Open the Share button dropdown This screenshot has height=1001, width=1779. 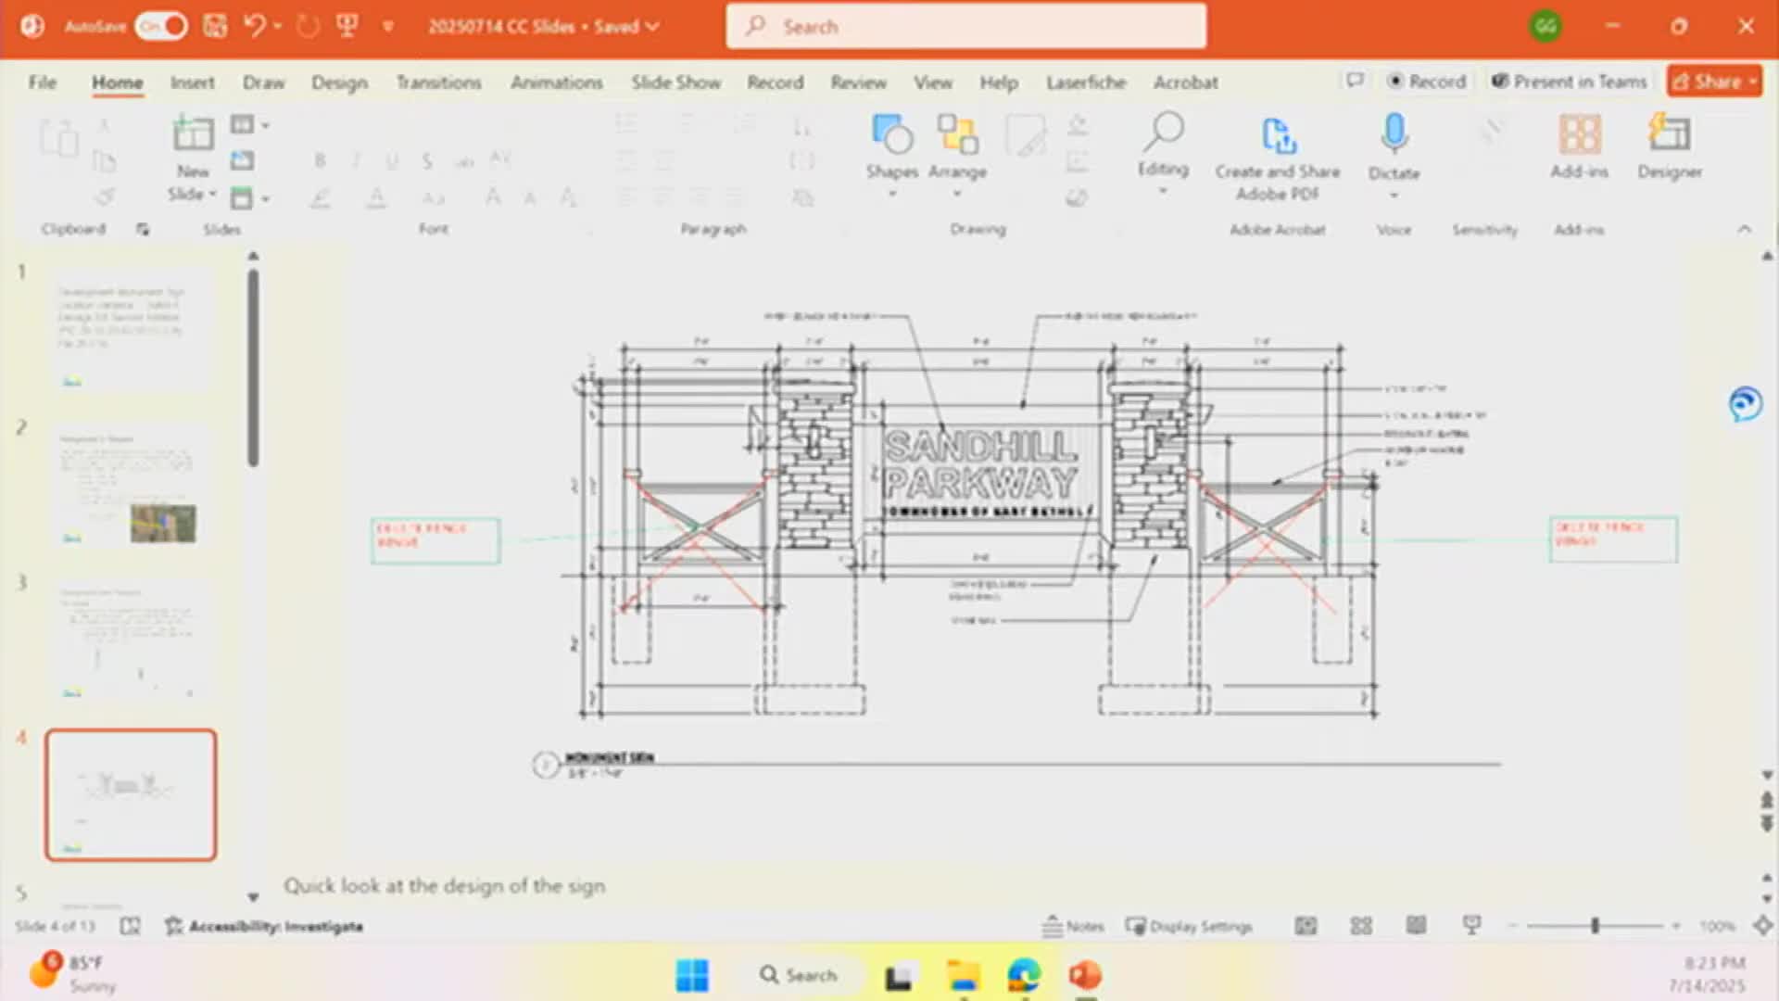1753,82
